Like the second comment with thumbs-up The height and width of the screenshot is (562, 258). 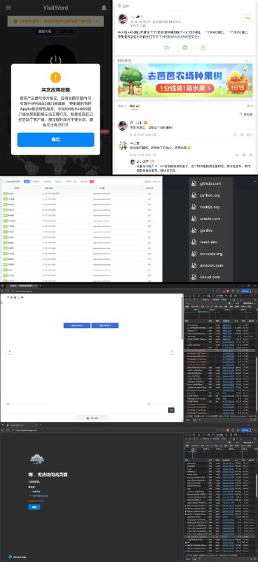(250, 155)
